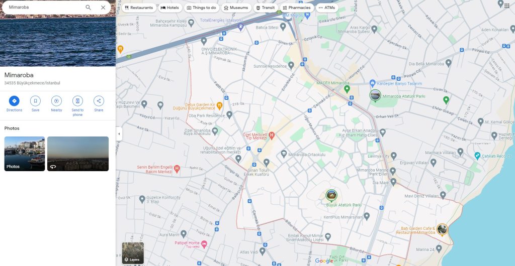
Task: Click TotalEnergies İstasyonu gas pin
Action: point(240,27)
